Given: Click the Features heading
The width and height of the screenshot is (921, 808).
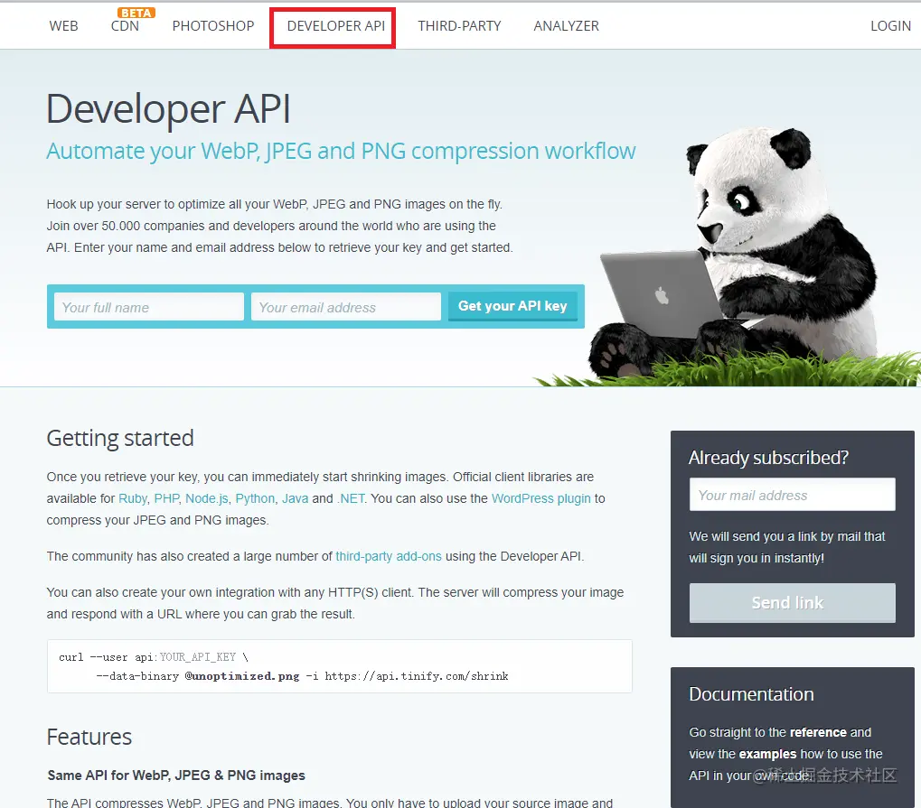Looking at the screenshot, I should 89,737.
